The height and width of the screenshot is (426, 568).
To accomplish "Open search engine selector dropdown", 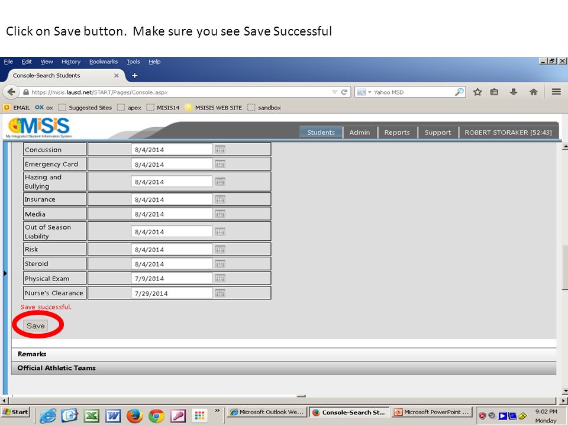I will pos(364,92).
